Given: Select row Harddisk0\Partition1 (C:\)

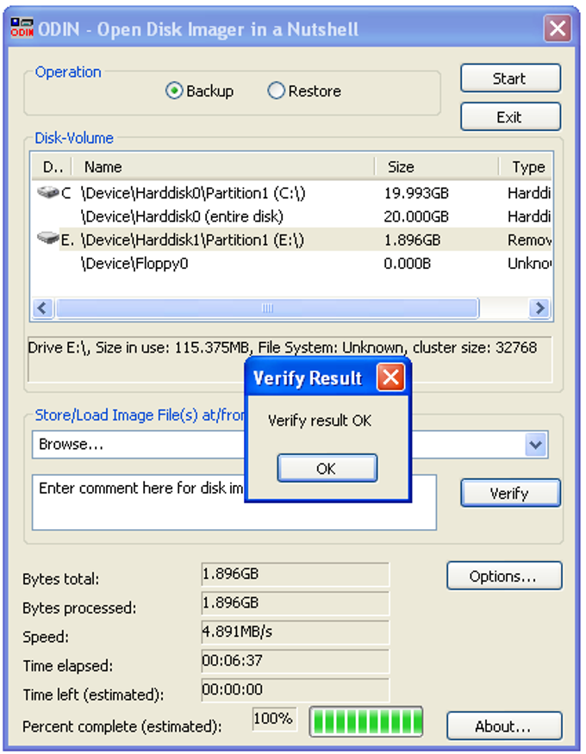Looking at the screenshot, I should tap(292, 193).
